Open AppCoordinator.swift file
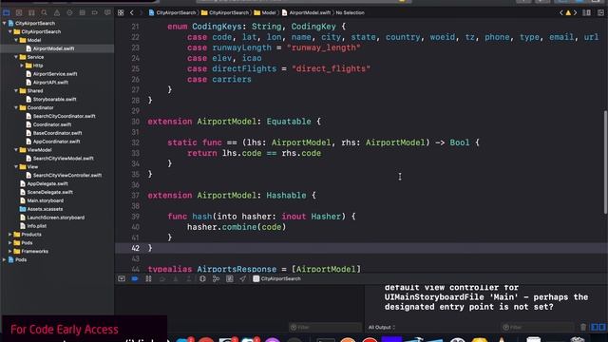 (x=56, y=142)
